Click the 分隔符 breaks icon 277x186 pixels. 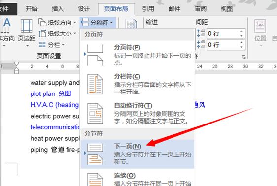pos(85,22)
